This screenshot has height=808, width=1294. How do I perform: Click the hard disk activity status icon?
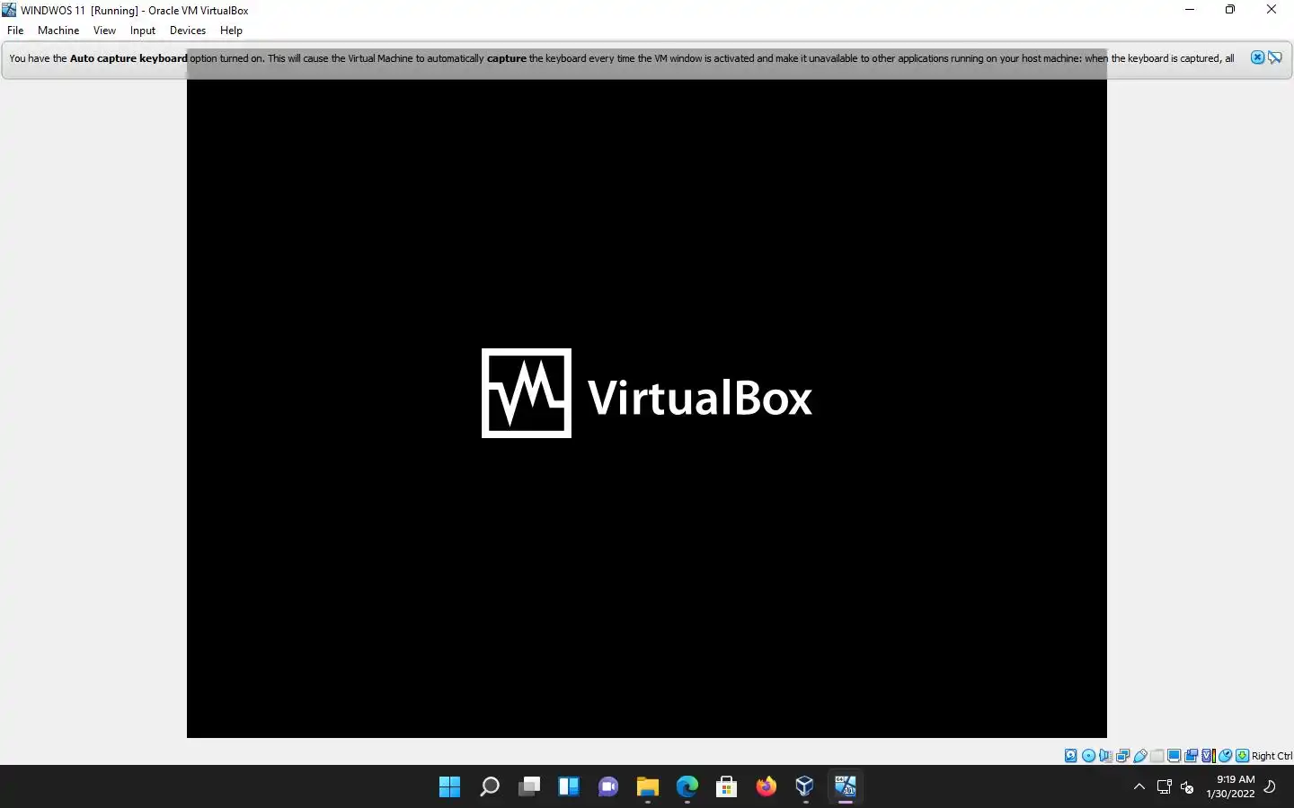tap(1071, 756)
